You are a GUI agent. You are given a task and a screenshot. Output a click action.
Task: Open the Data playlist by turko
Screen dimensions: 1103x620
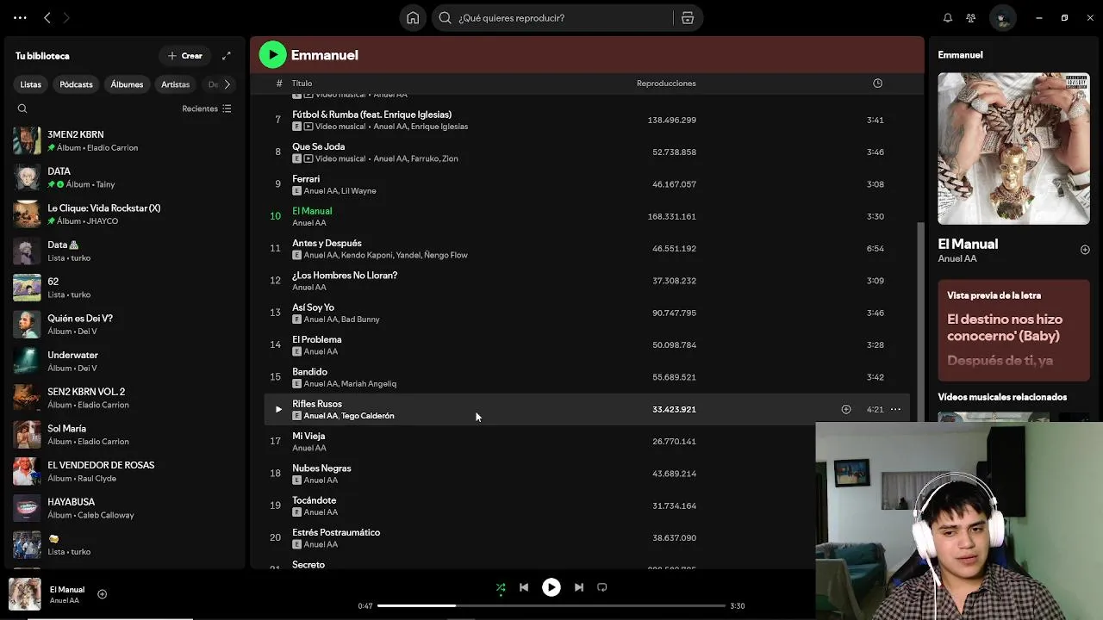pos(125,251)
